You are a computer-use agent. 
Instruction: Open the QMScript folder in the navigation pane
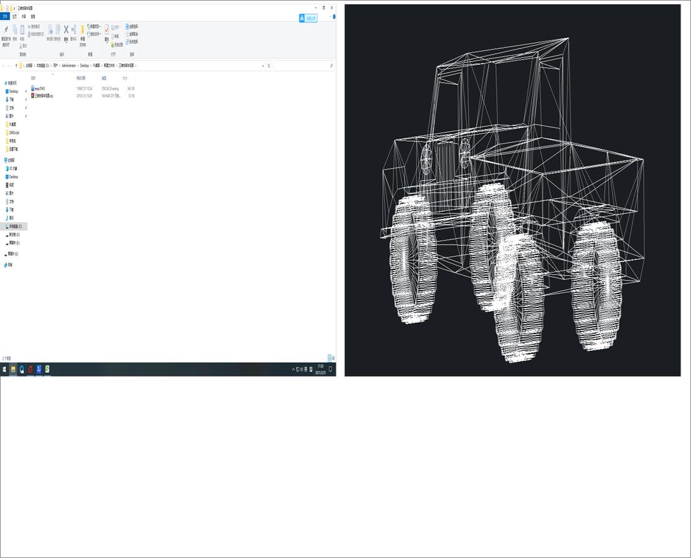click(12, 133)
